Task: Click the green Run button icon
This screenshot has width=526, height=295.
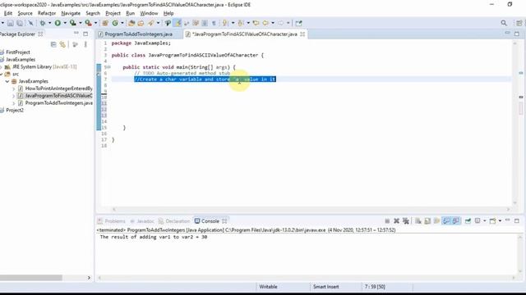Action: click(58, 23)
